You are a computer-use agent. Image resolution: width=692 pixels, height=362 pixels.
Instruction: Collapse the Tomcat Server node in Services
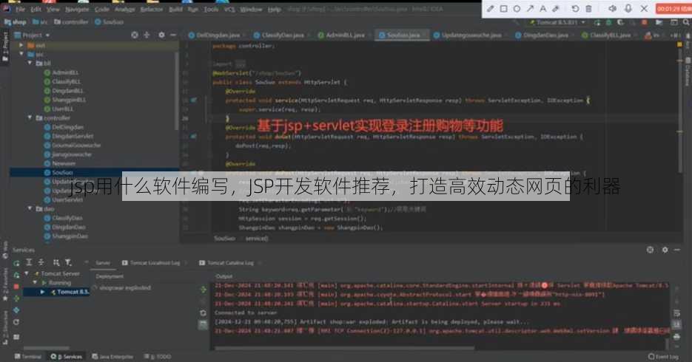[27, 273]
